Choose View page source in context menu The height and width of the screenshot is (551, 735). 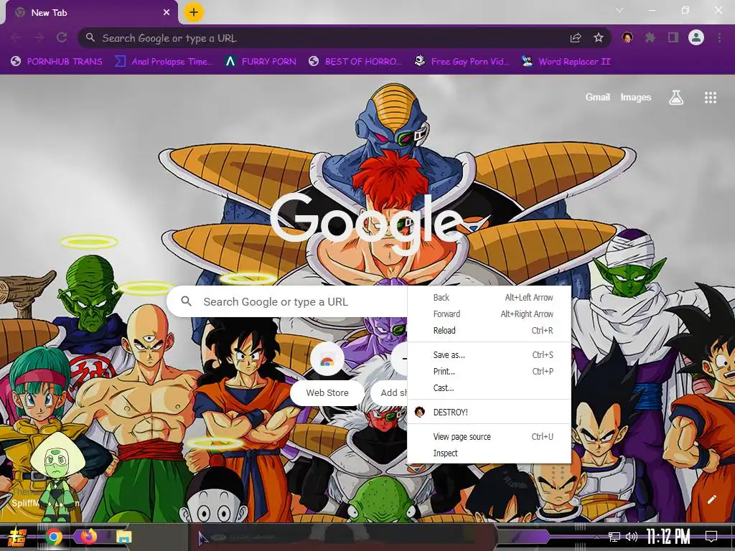(x=490, y=436)
